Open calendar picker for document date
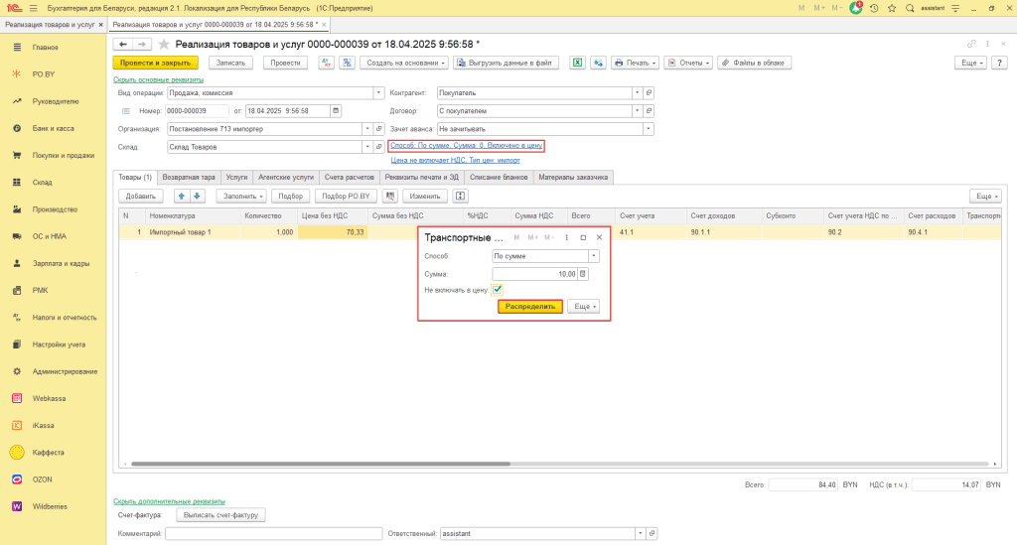Viewport: 1017px width, 545px height. (336, 111)
